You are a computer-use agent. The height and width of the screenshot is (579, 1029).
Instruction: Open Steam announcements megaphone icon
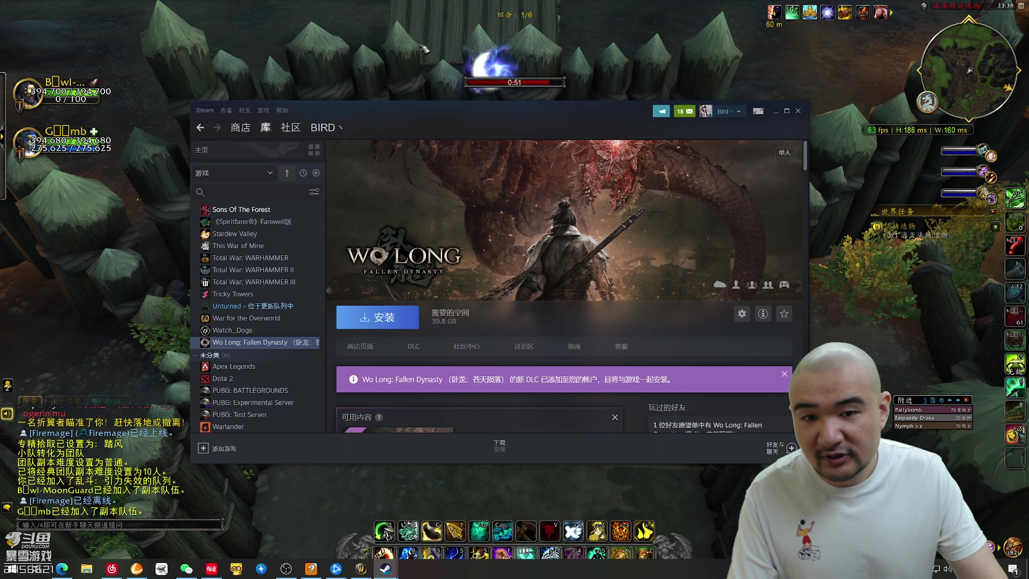coord(661,111)
